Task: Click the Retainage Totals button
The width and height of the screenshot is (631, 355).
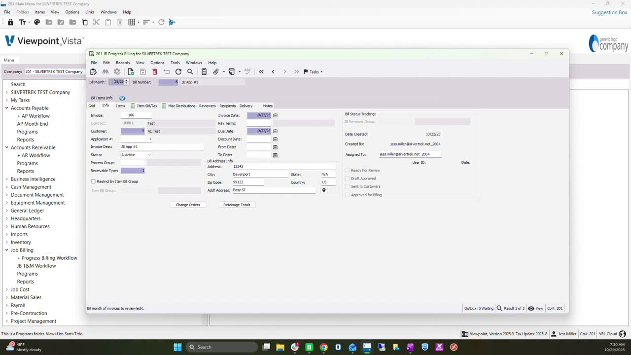Action: click(237, 205)
